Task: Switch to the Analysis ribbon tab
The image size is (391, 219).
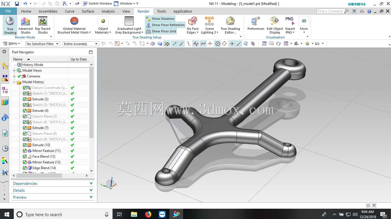Action: (108, 11)
